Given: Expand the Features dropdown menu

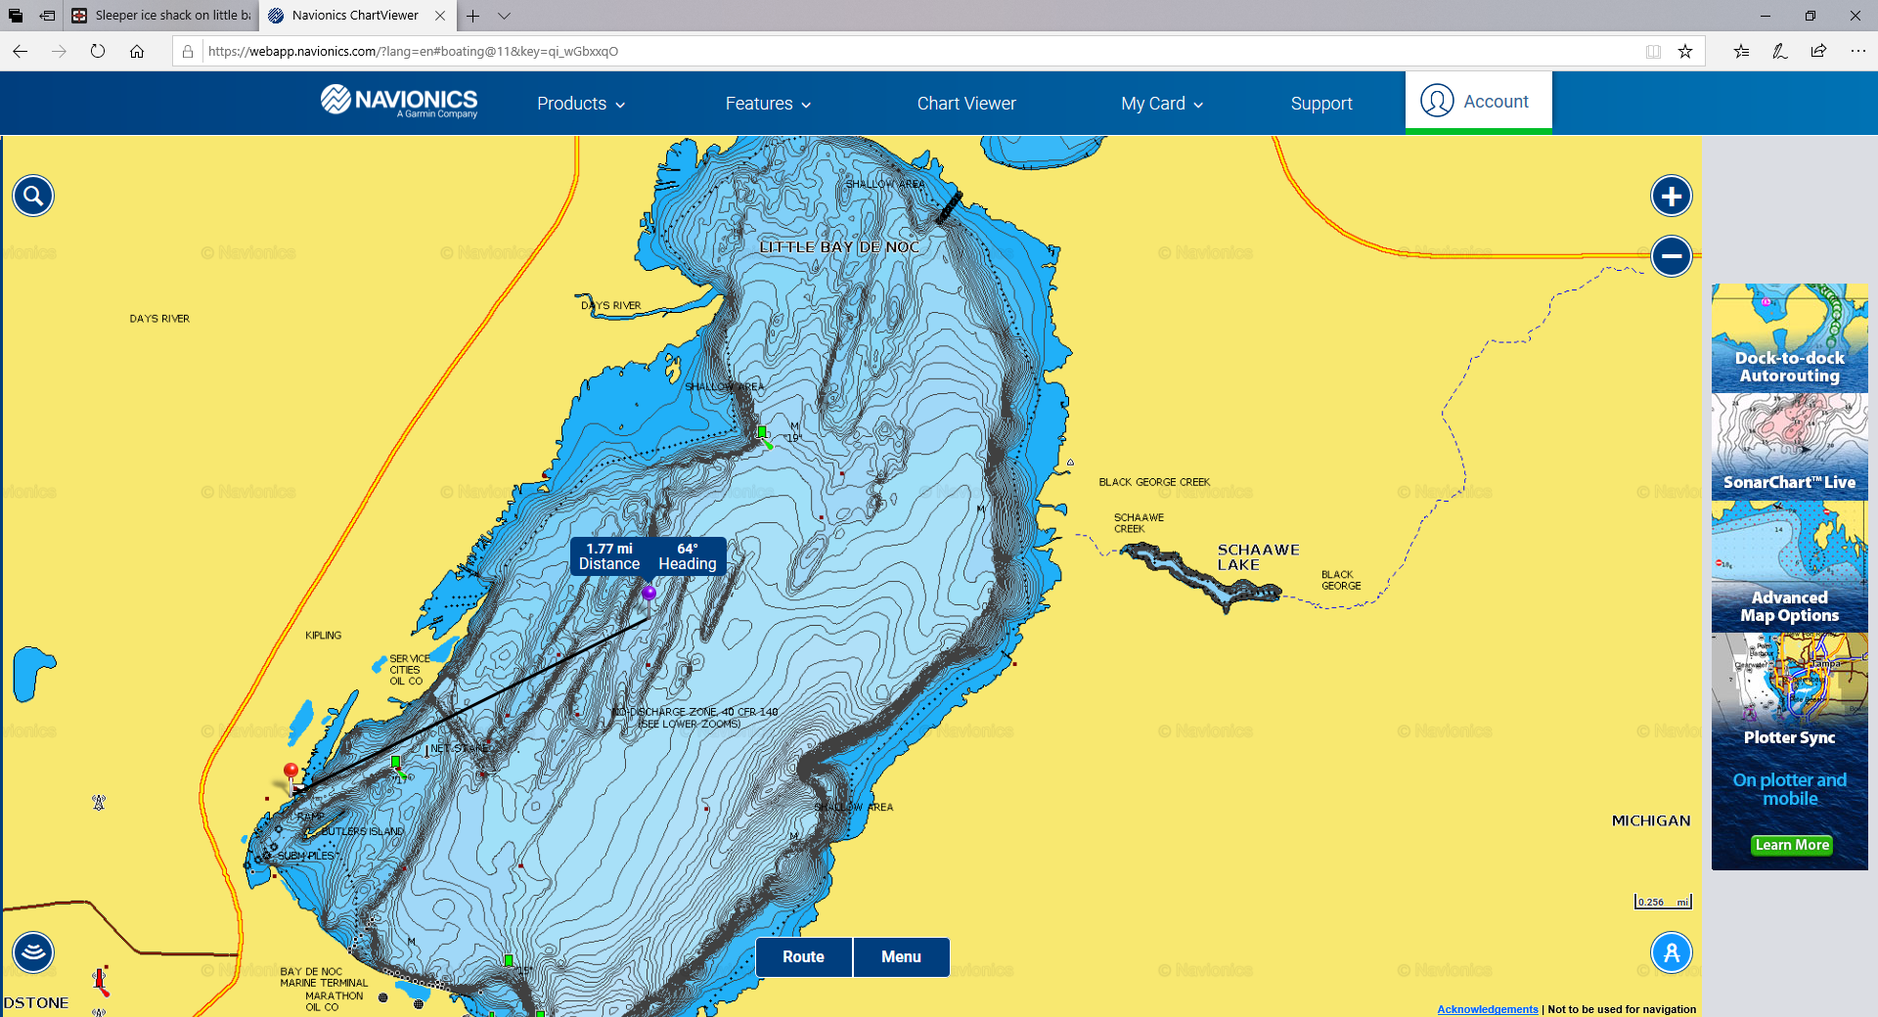Looking at the screenshot, I should coord(768,104).
